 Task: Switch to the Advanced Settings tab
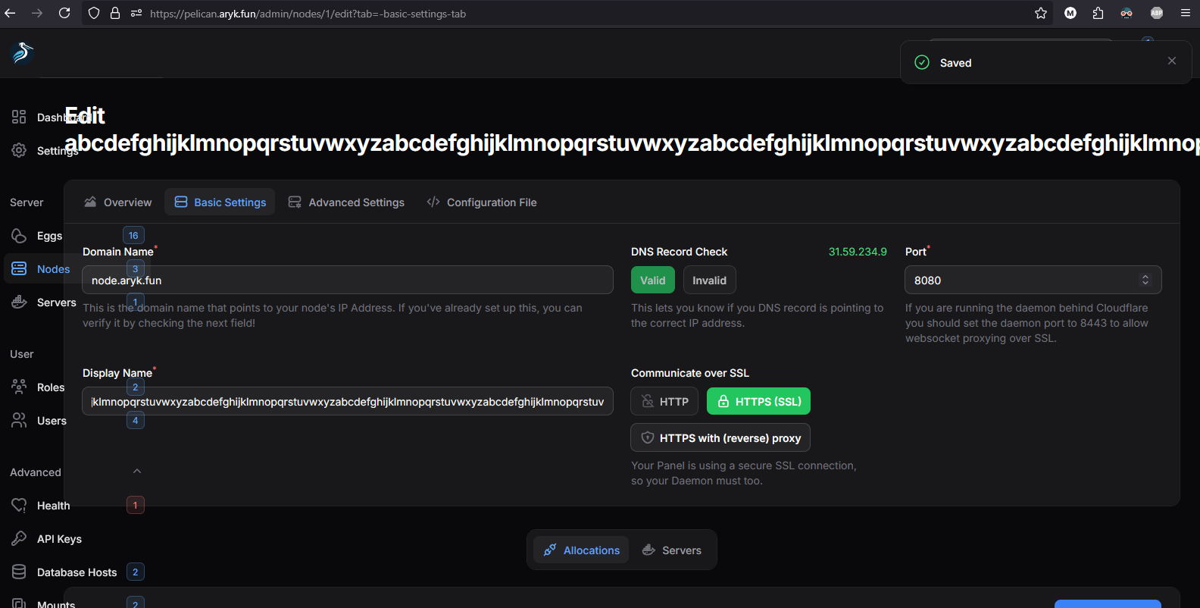346,202
